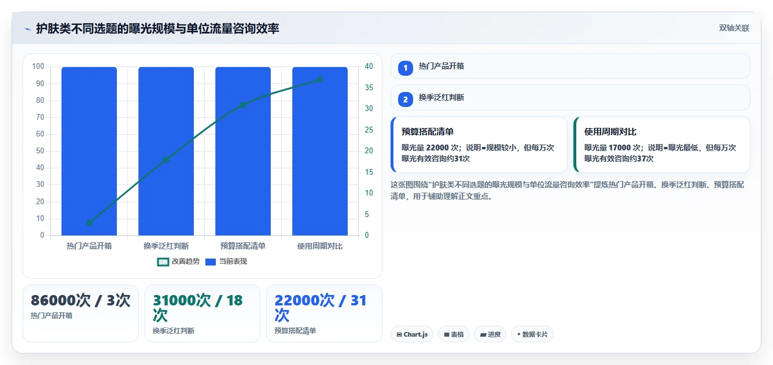Toggle the 改善趋势 legend entry

pos(178,261)
